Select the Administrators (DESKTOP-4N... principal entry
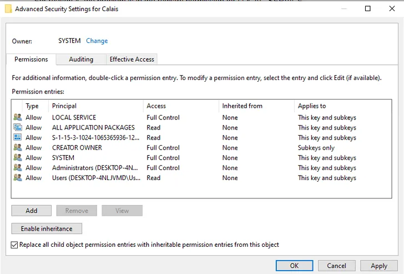 coord(95,168)
